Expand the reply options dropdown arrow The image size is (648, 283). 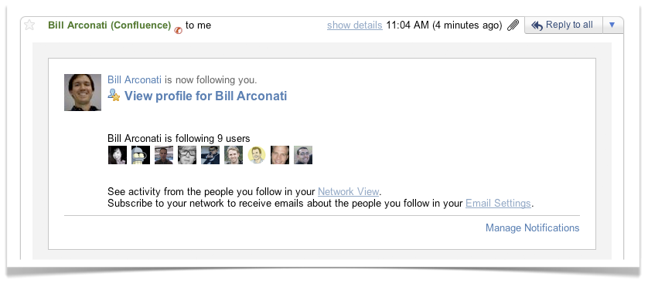click(612, 25)
